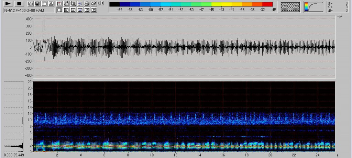Click the floppy disk save icon
The image size is (352, 158).
(x=37, y=3)
